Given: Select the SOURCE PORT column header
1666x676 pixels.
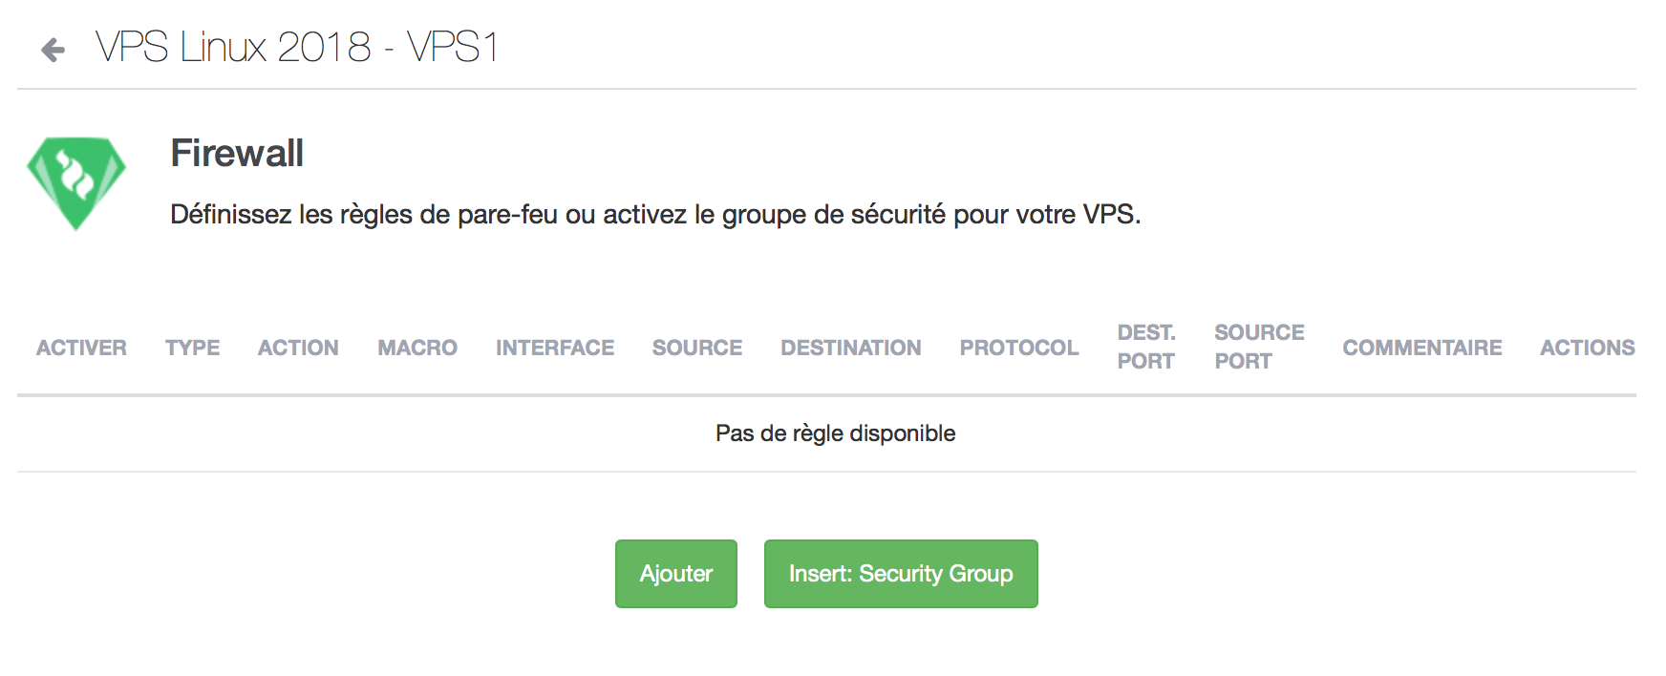Looking at the screenshot, I should [x=1259, y=347].
